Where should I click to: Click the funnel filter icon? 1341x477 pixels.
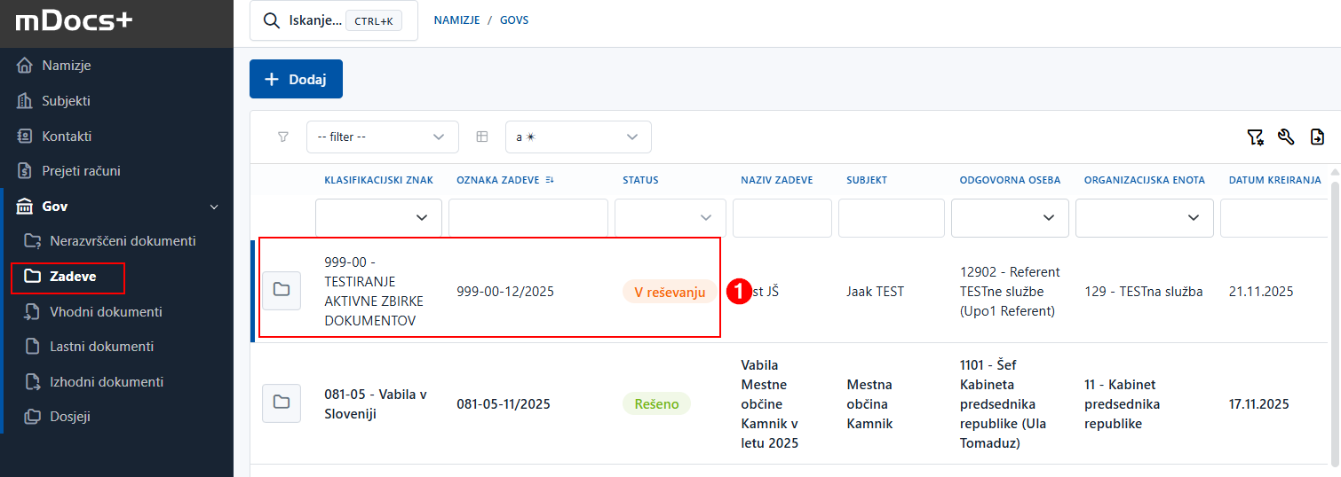point(283,137)
